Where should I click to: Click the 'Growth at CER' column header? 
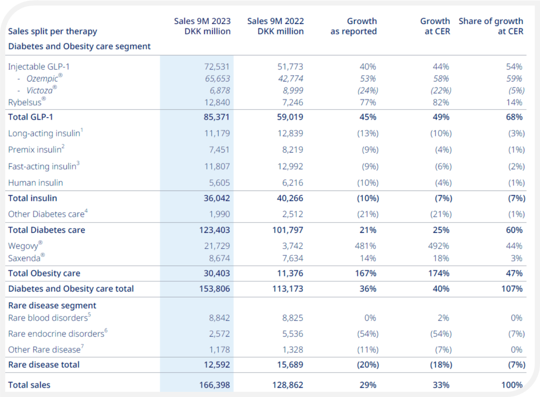(x=435, y=26)
